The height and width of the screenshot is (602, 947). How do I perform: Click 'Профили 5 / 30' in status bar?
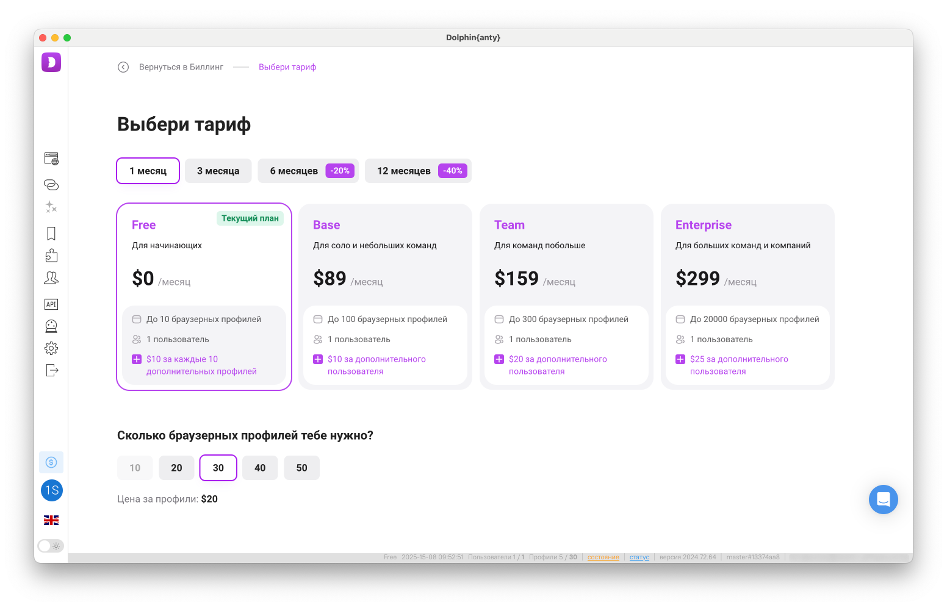tap(553, 557)
